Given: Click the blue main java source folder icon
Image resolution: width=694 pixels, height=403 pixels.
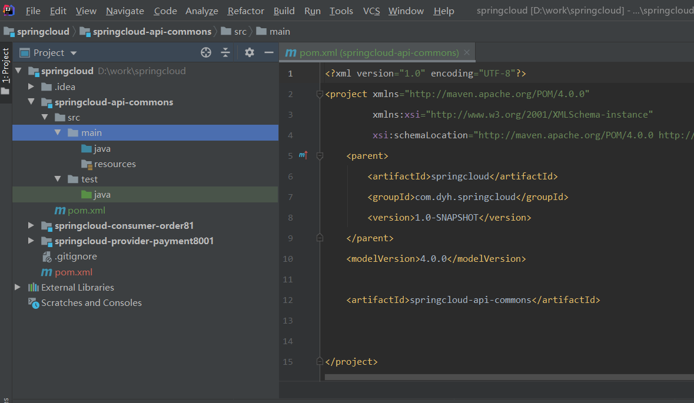Looking at the screenshot, I should [87, 149].
